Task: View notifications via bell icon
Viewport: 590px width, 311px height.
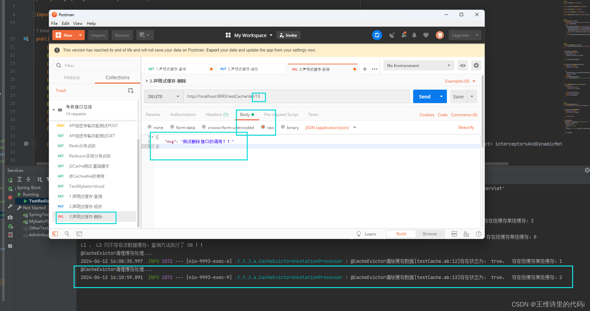Action: [414, 35]
